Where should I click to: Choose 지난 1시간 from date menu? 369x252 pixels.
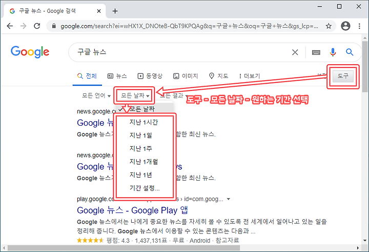pos(144,122)
